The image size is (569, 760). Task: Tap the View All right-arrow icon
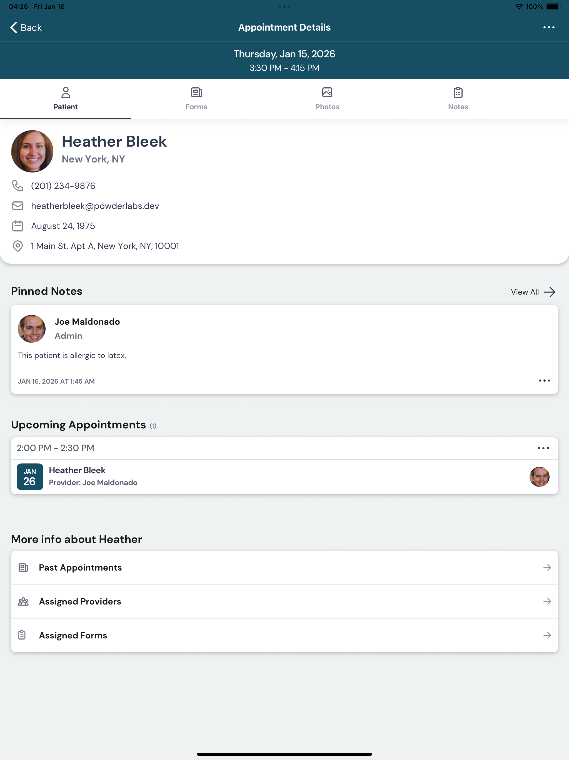(550, 292)
